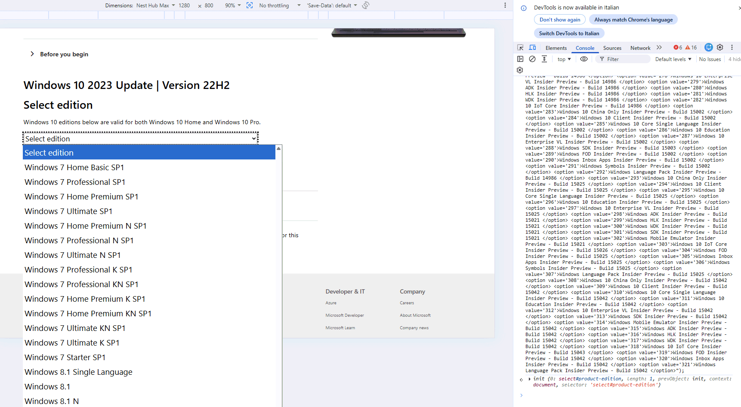Click the info icon in language banner

(x=524, y=8)
